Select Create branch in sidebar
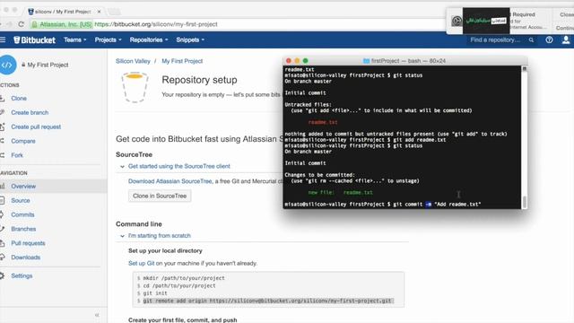Image resolution: width=574 pixels, height=323 pixels. [30, 112]
